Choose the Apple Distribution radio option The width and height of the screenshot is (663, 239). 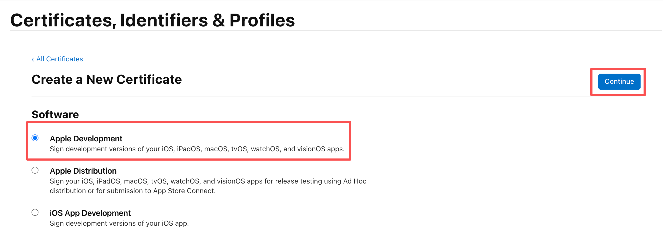click(x=35, y=170)
